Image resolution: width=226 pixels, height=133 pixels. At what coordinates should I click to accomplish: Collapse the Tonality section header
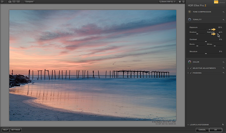[197, 19]
